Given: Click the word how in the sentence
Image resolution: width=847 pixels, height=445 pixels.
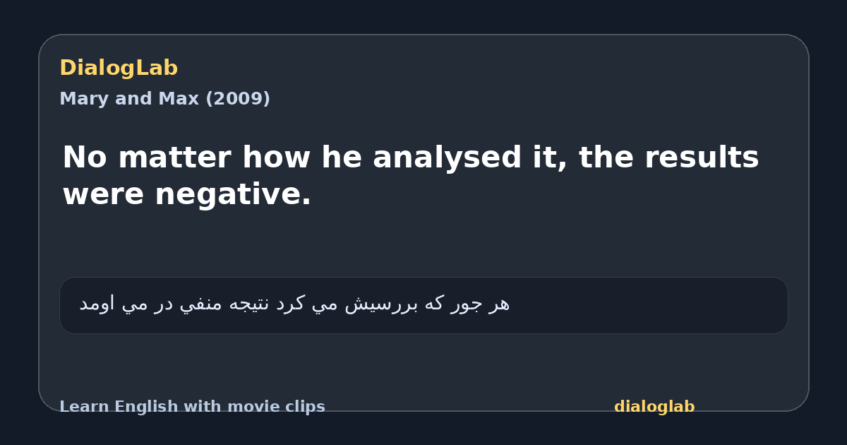Looking at the screenshot, I should pyautogui.click(x=276, y=158).
